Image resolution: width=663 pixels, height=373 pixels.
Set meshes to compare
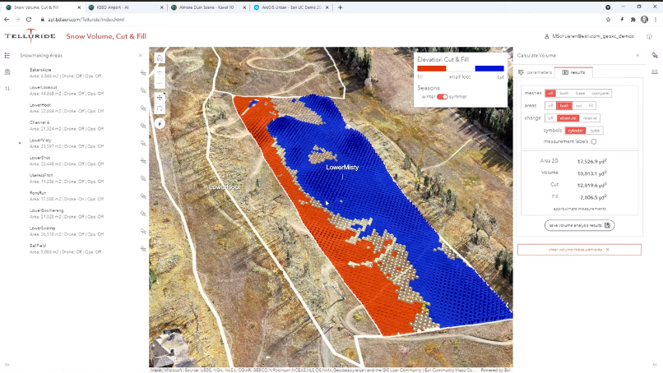click(600, 93)
